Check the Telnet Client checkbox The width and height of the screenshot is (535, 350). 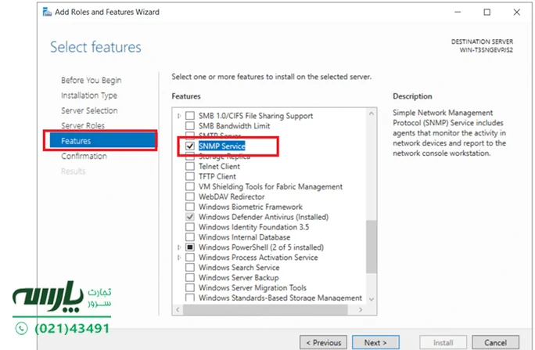tap(190, 166)
